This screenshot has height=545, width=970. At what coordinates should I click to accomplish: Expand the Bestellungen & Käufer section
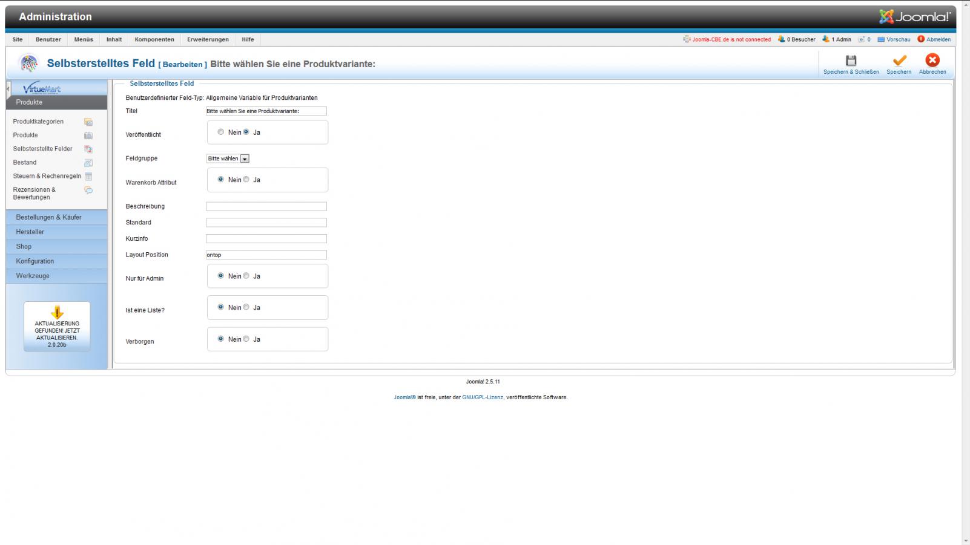[x=48, y=217]
